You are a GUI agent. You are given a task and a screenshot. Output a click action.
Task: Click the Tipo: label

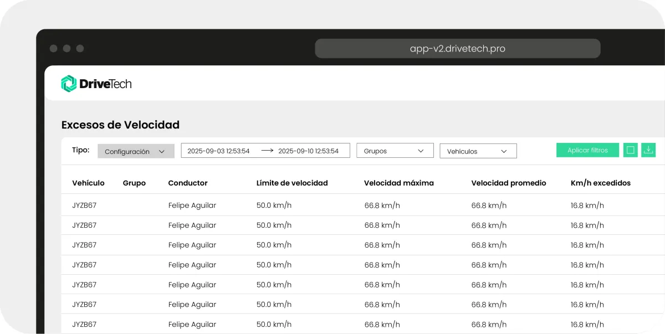coord(81,150)
